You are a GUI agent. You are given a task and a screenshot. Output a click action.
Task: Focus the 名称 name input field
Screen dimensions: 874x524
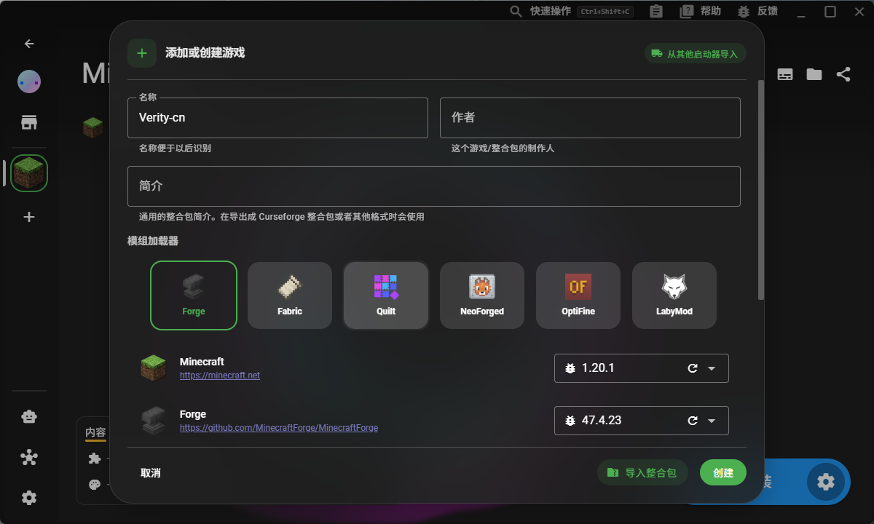tap(277, 118)
